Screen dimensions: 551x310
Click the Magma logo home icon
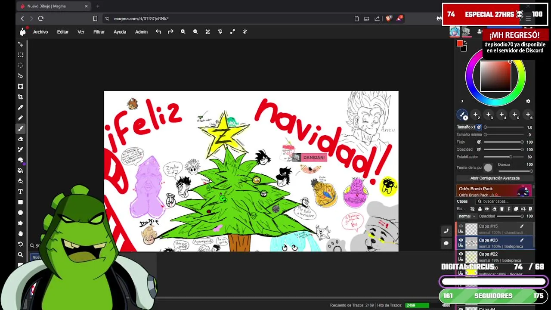pyautogui.click(x=22, y=31)
